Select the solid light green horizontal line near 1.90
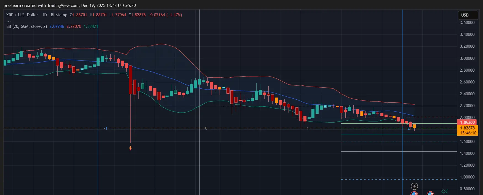The image size is (483, 195). (399, 123)
